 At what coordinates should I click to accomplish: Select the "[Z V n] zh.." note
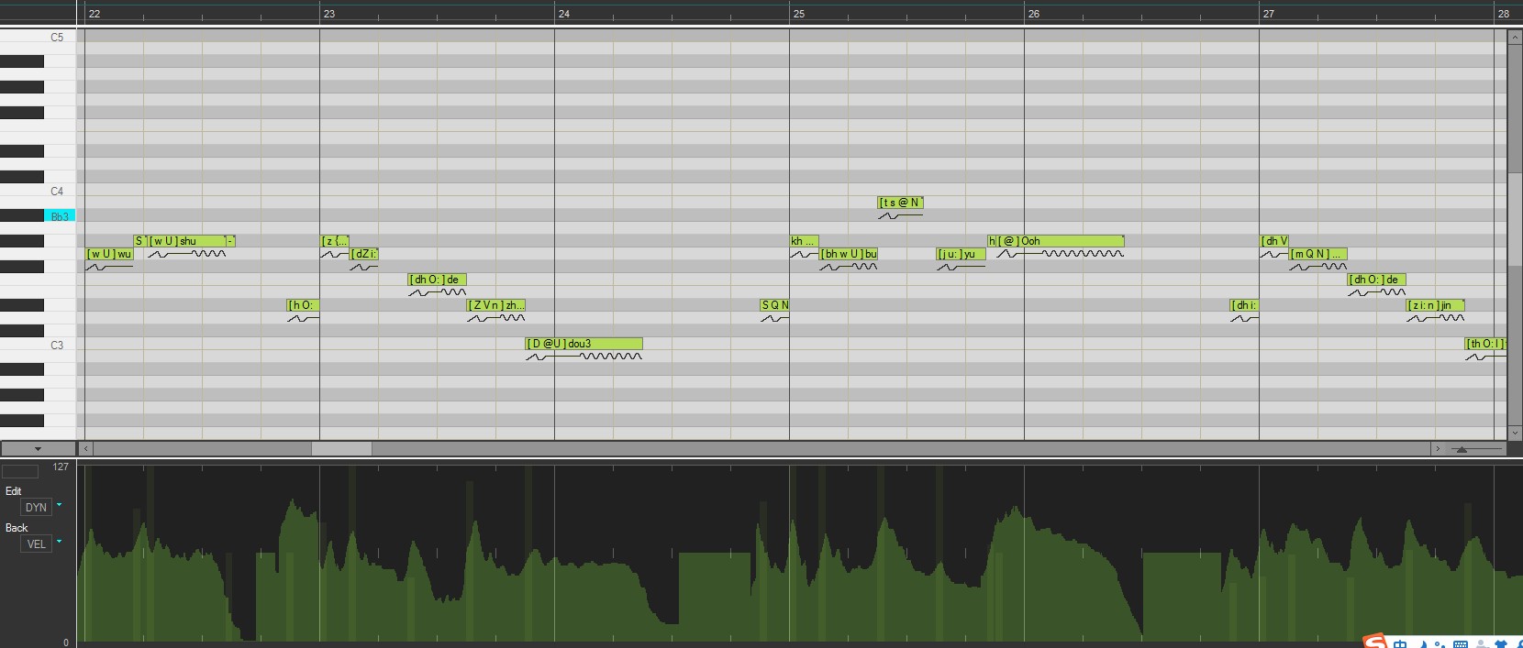tap(496, 305)
